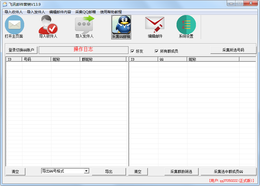Screen dimensions: 260x186
Task: Open the 编辑邮件内容 menu
Action: [x=60, y=12]
